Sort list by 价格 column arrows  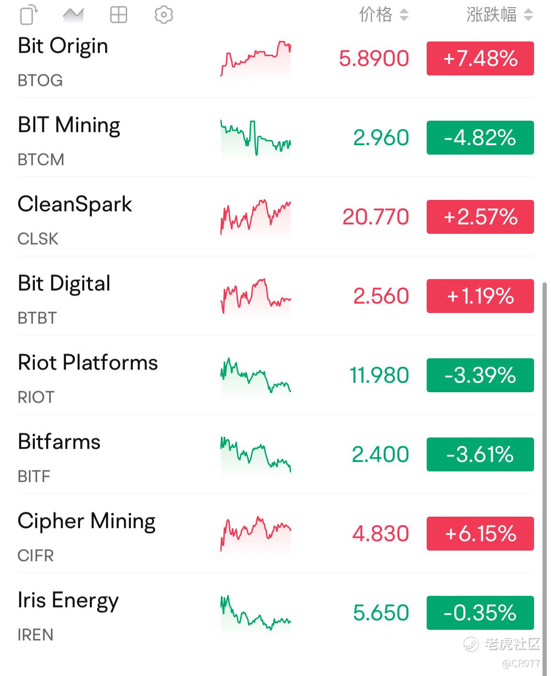(404, 15)
